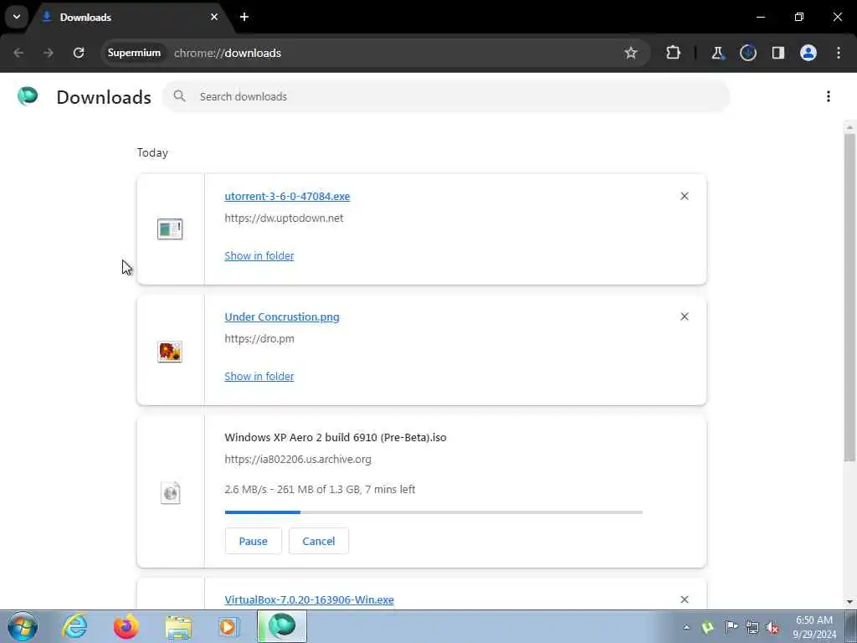
Task: Launch Internet Explorer from taskbar
Action: [x=74, y=626]
